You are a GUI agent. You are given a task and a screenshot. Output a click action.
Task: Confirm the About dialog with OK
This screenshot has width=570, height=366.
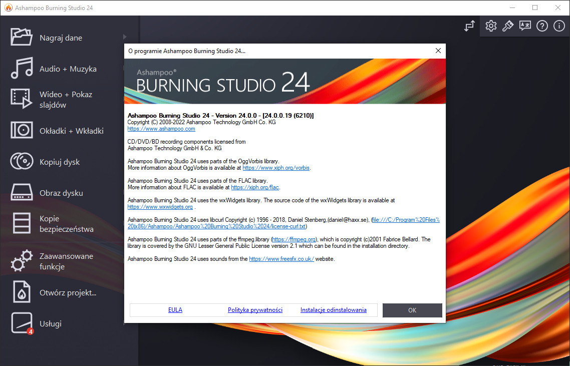point(412,310)
